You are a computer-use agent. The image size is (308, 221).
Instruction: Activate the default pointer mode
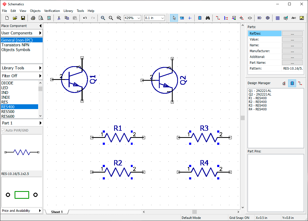click(x=174, y=18)
